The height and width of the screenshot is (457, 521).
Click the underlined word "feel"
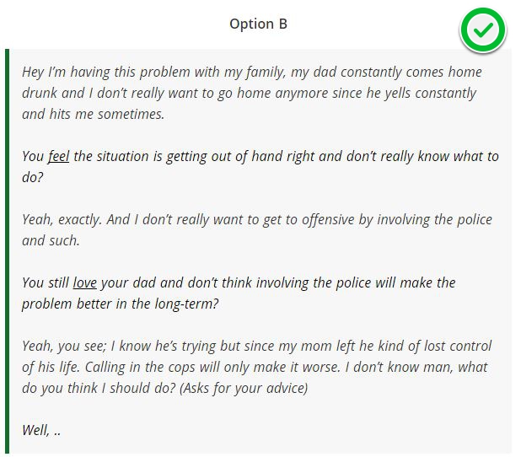tap(57, 157)
